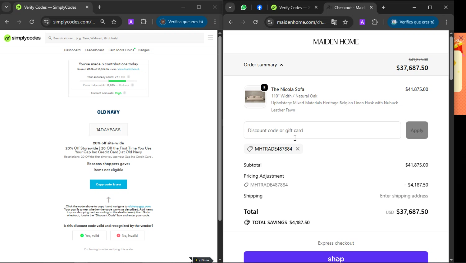Open the Badges menu item
Viewport: 466px width, 263px height.
click(x=144, y=50)
